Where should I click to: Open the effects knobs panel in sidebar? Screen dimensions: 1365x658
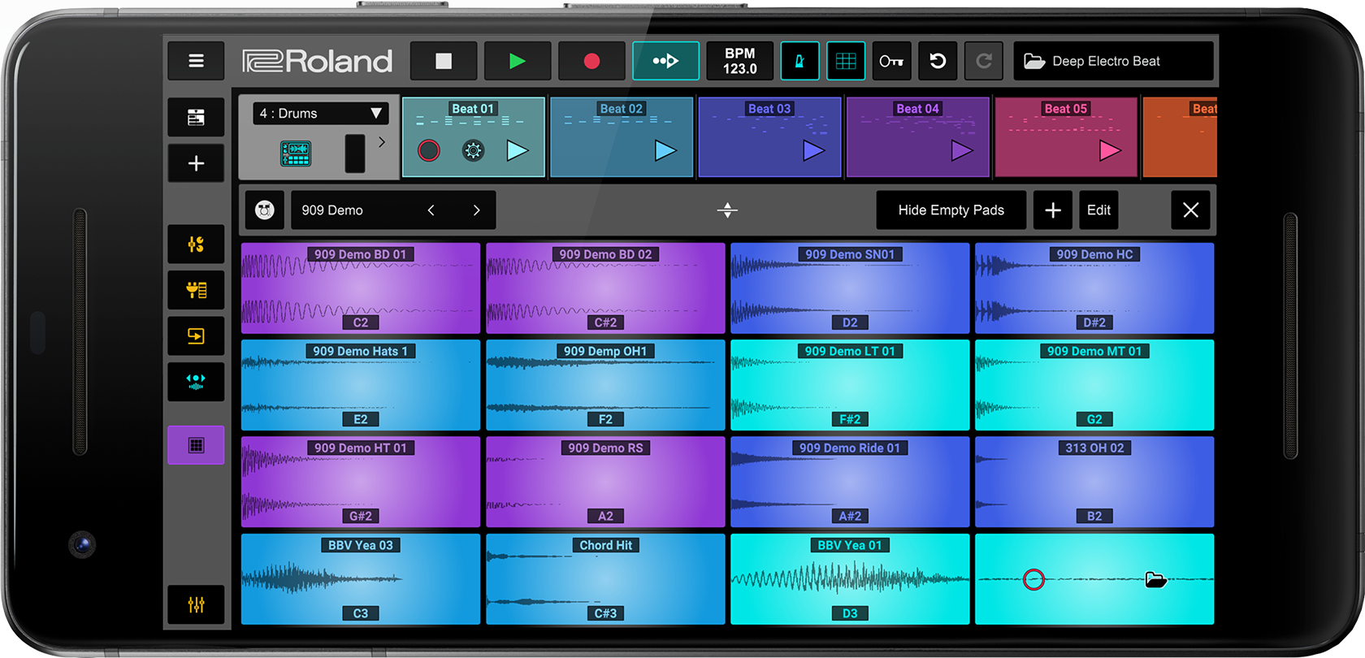click(x=196, y=244)
